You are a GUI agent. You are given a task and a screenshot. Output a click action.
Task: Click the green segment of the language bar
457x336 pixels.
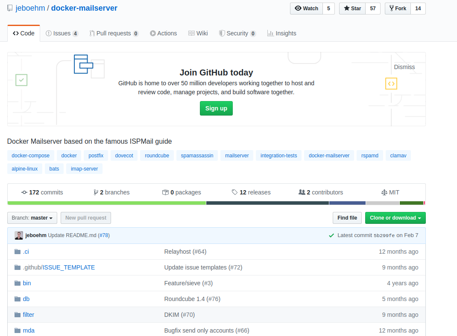pyautogui.click(x=107, y=203)
